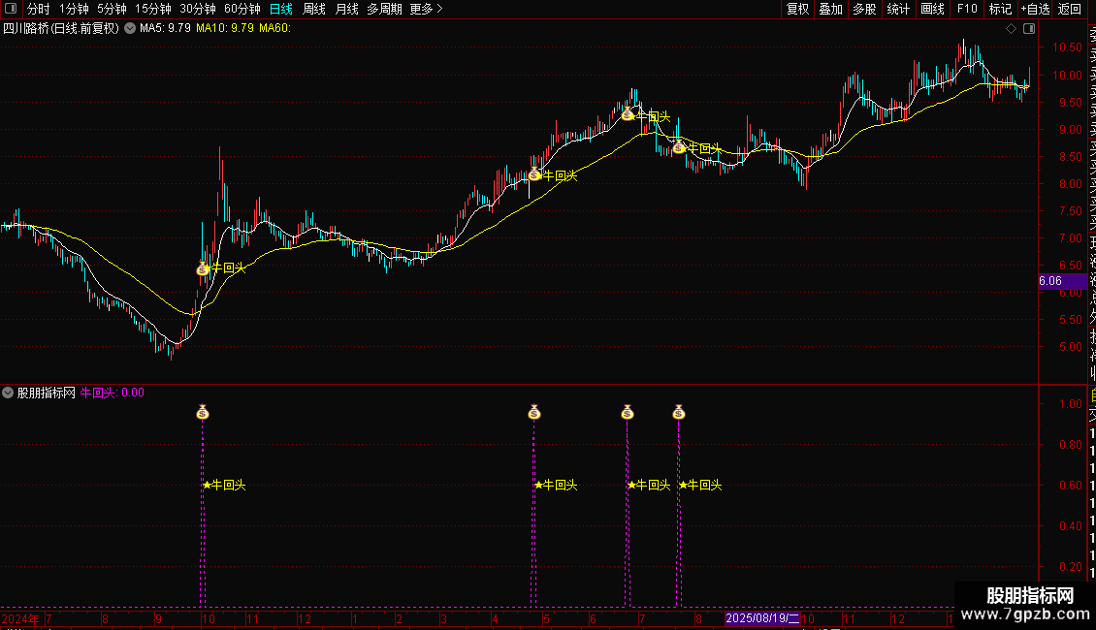
Task: Click the 四川路桥(日线.前复权) title
Action: tap(61, 28)
